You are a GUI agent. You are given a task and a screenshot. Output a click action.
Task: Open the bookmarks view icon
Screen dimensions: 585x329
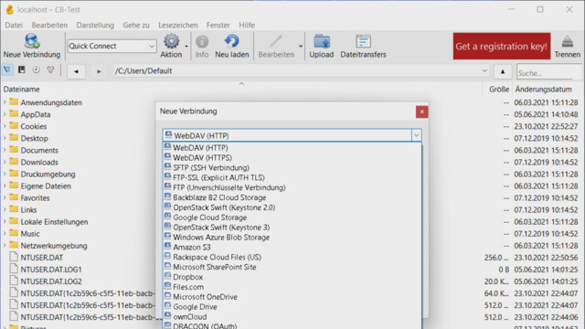pos(22,69)
